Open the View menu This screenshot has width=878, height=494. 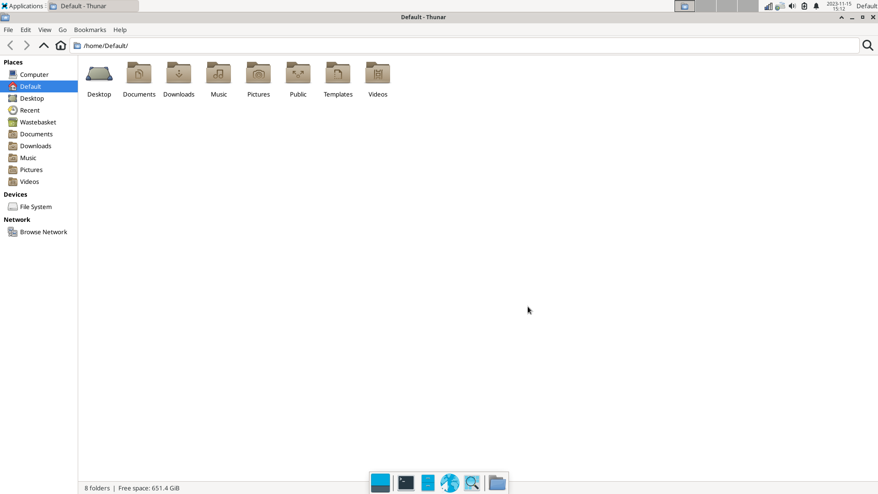click(44, 30)
